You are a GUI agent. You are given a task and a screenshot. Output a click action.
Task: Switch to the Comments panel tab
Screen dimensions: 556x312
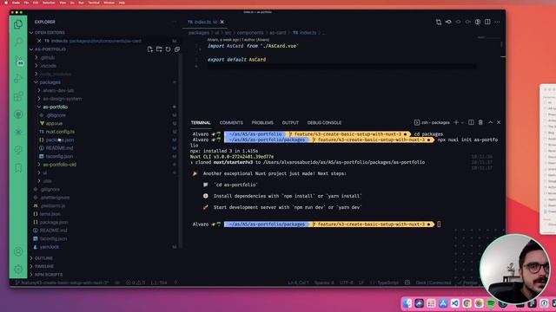click(x=231, y=123)
